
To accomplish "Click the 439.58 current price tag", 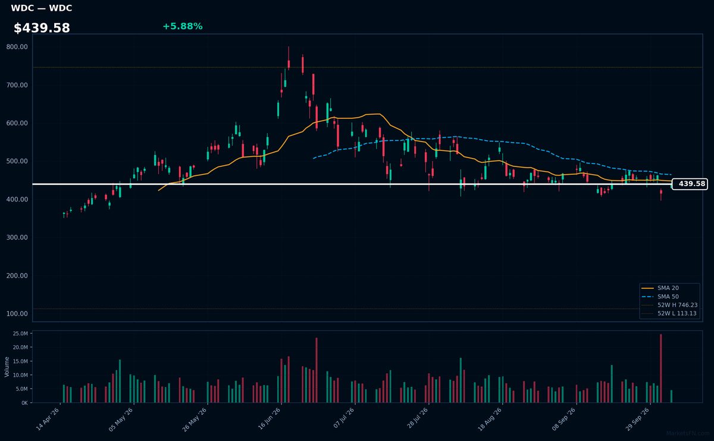I will [690, 184].
